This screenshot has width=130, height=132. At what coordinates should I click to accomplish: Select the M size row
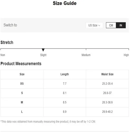pos(65,102)
